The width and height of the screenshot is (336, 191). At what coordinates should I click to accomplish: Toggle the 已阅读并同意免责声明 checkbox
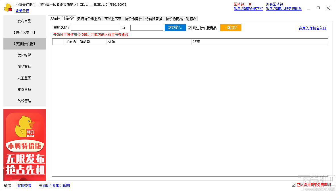point(294,185)
